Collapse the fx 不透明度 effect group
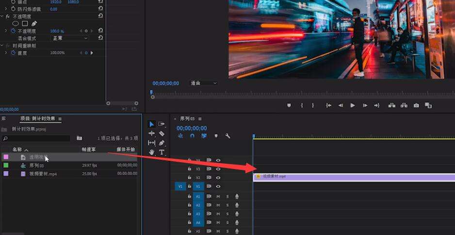 coord(2,17)
